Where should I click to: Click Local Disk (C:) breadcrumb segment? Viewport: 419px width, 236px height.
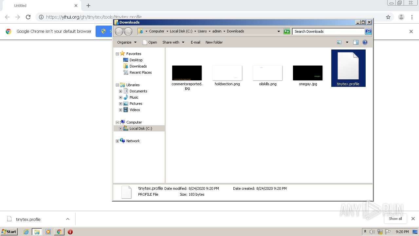181,31
